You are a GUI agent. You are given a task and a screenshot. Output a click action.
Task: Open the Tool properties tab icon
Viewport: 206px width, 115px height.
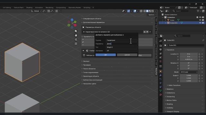point(161,41)
